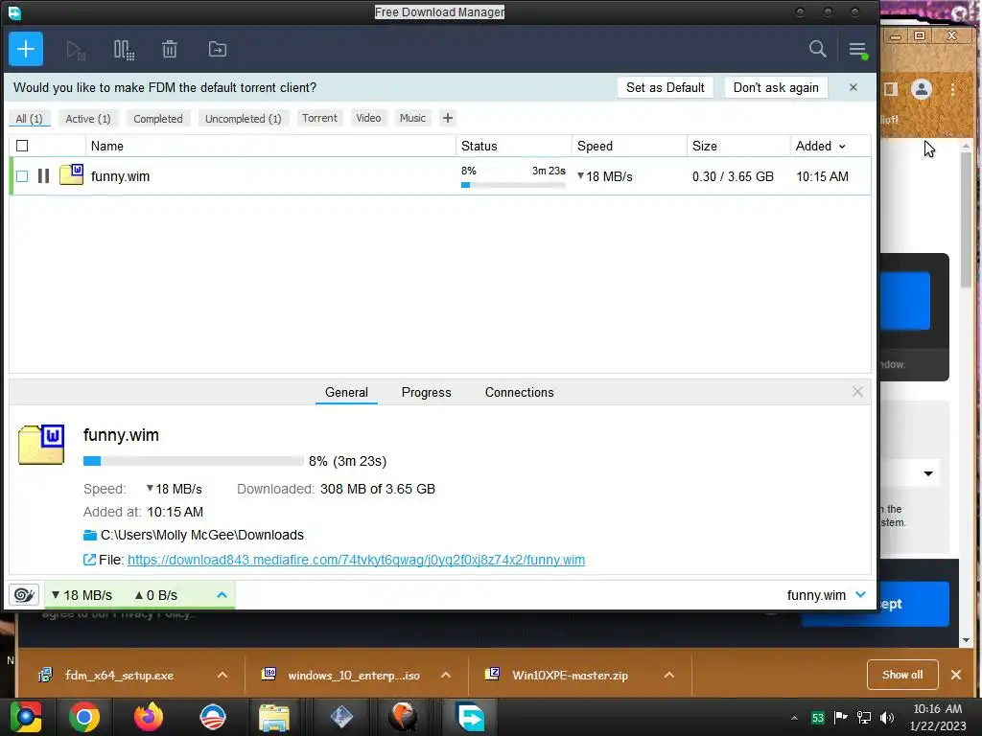Open the mediafire funny.wim download link

coord(357,560)
